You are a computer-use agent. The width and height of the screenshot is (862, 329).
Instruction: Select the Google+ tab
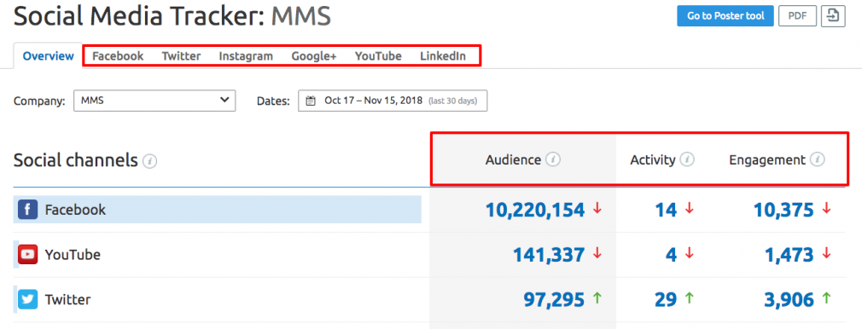click(x=314, y=56)
